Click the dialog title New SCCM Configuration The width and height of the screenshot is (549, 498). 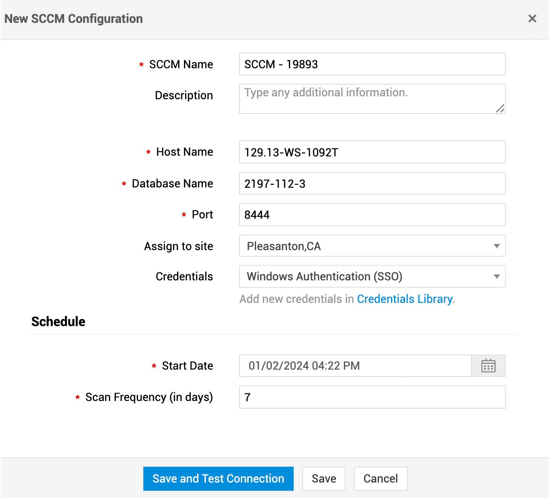(73, 19)
